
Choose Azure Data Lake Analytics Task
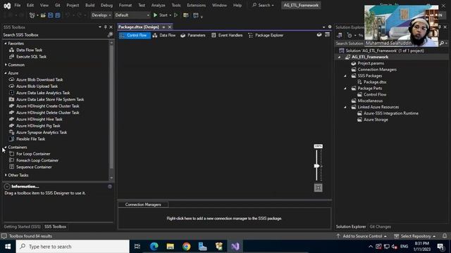pos(43,93)
